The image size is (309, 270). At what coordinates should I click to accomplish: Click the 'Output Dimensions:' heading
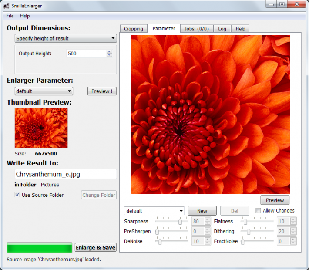tap(38, 28)
